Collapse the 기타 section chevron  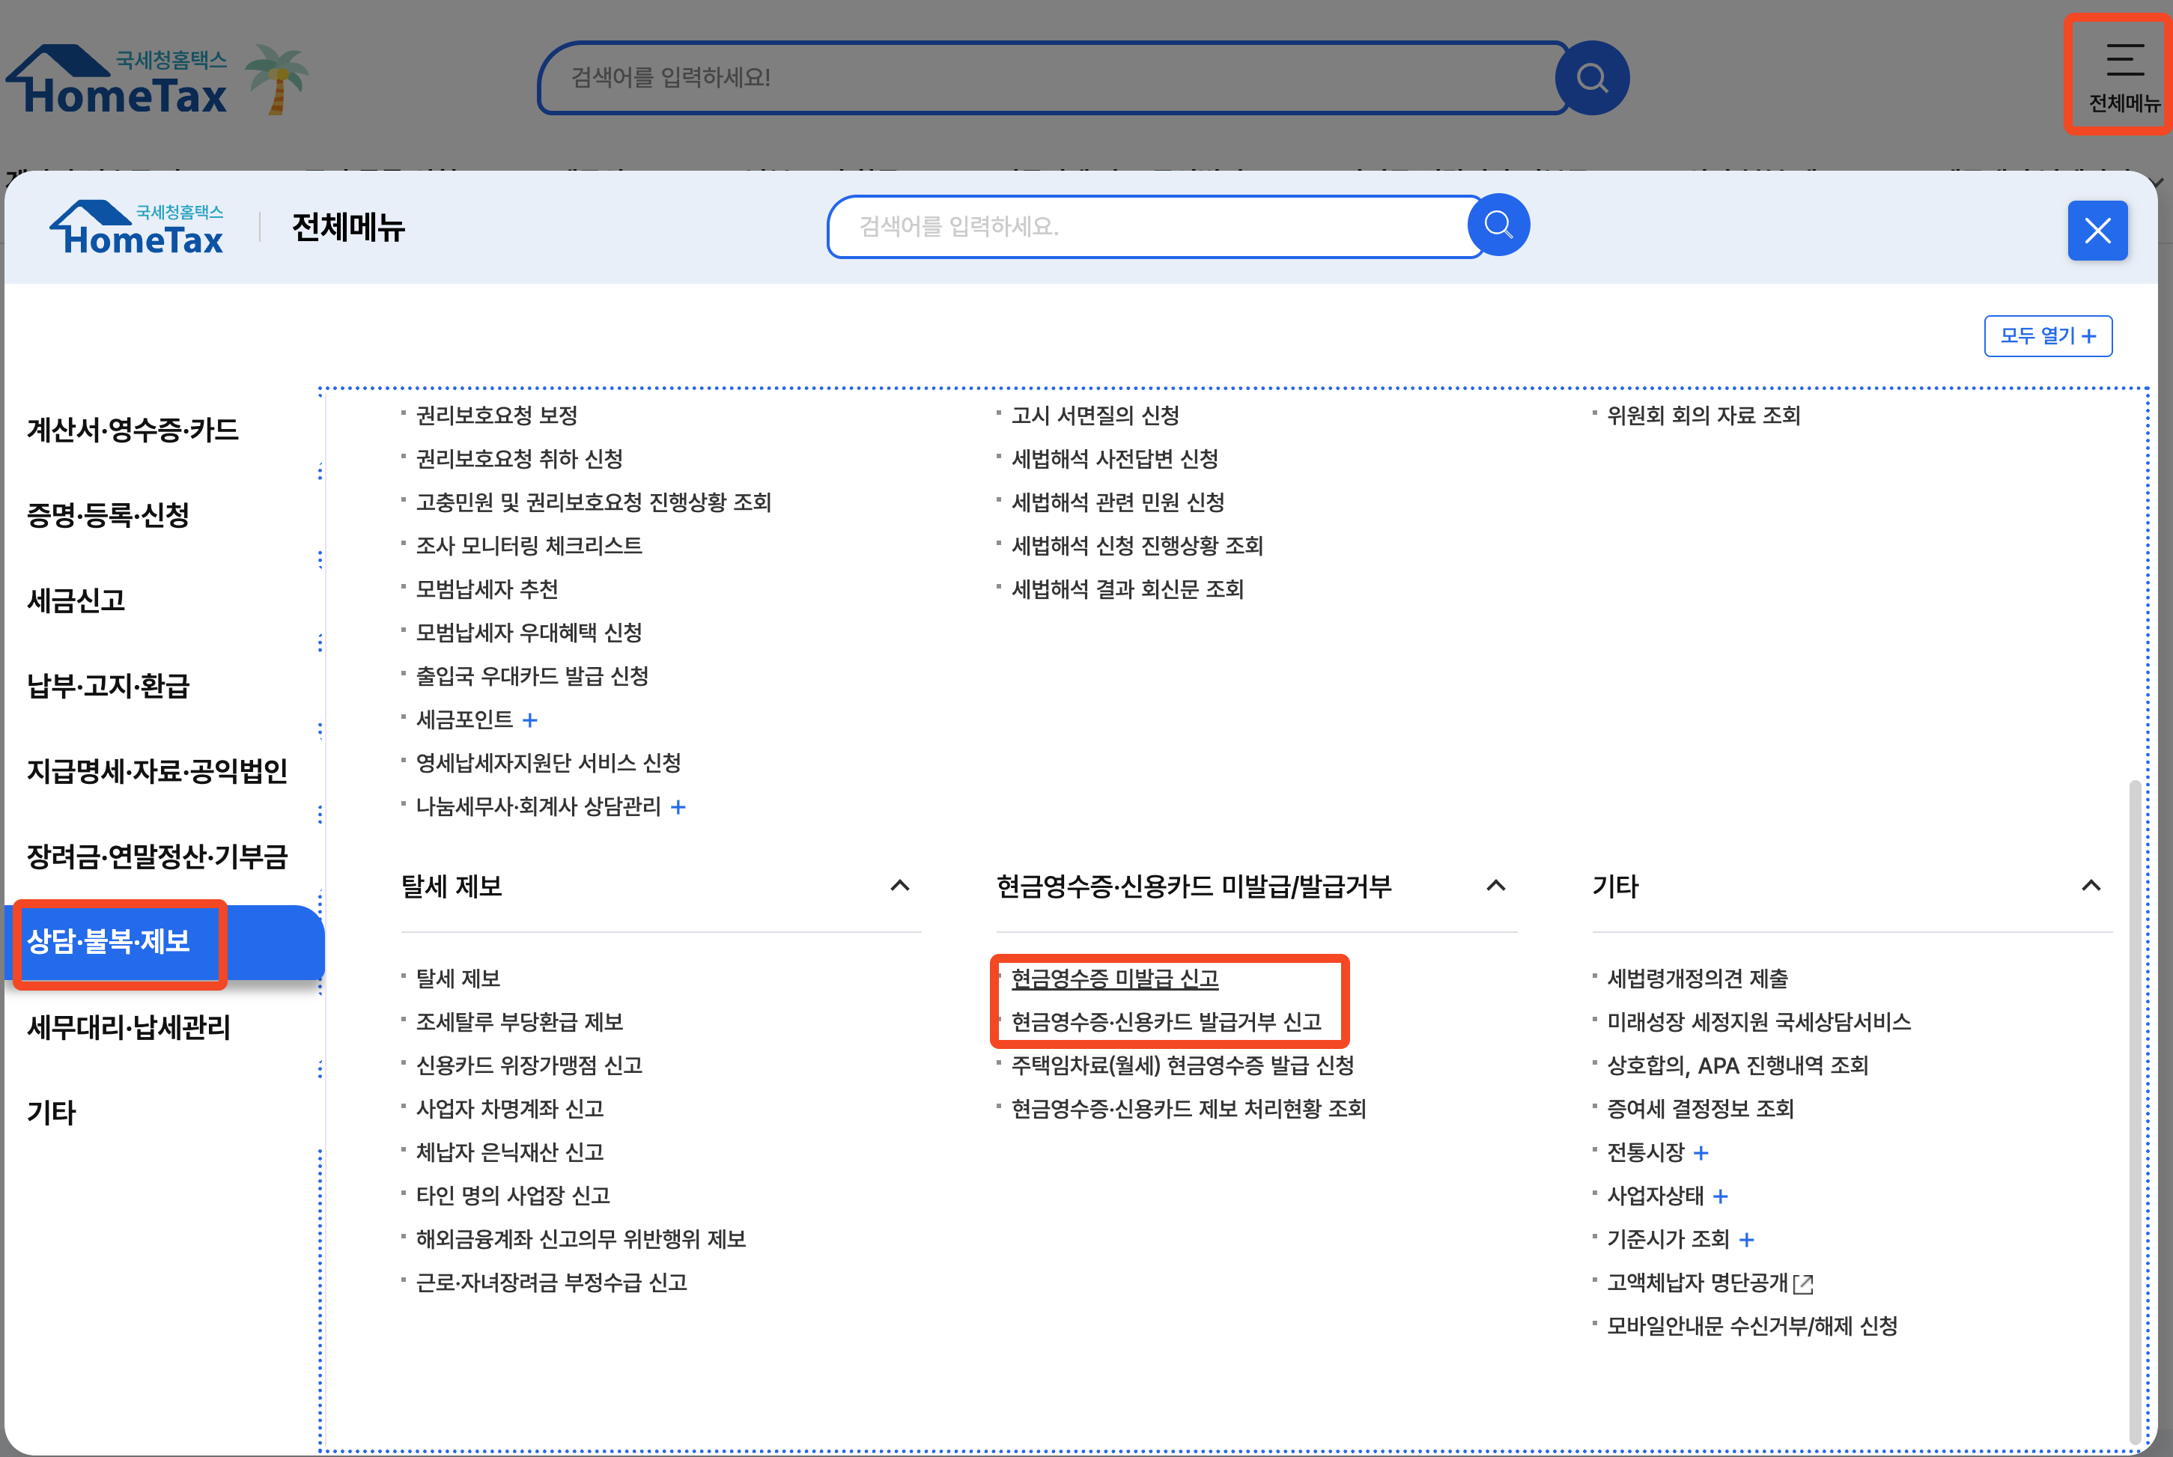click(2091, 886)
